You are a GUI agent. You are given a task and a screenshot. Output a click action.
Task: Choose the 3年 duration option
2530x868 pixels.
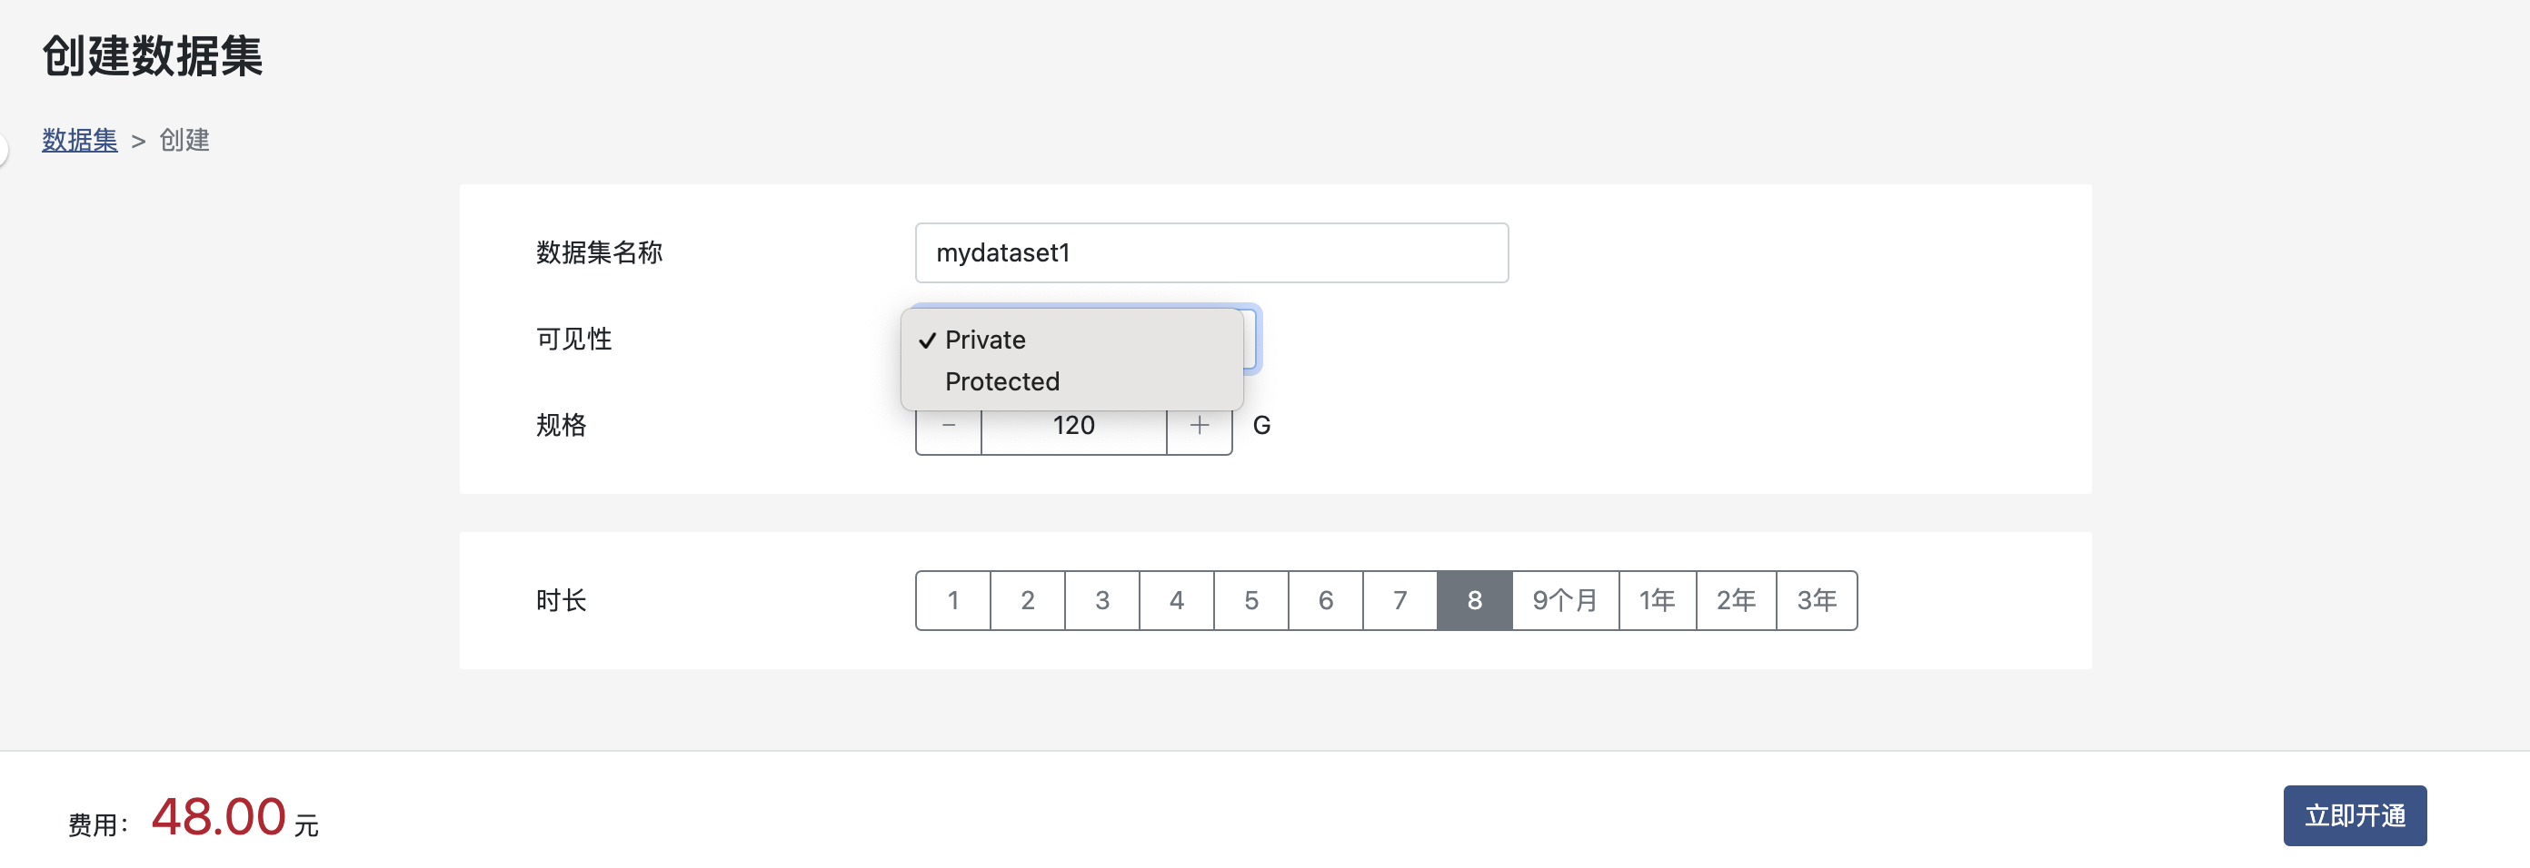tap(1816, 600)
